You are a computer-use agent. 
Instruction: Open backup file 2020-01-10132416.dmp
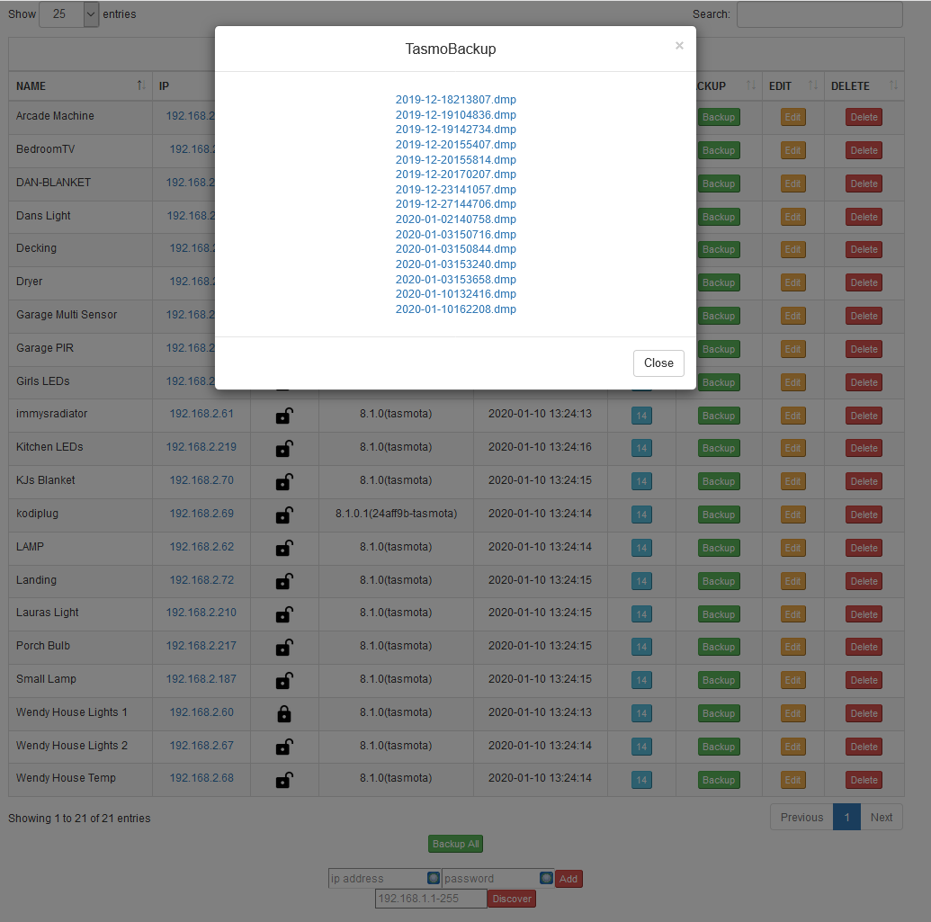pyautogui.click(x=455, y=294)
